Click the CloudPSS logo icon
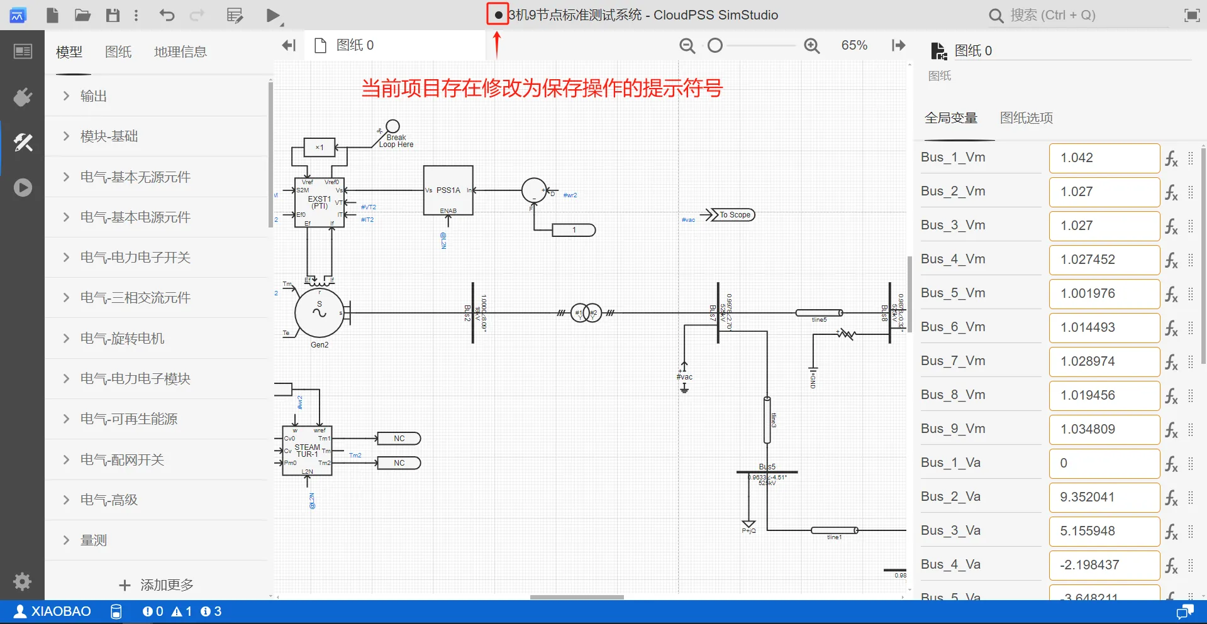 [18, 15]
